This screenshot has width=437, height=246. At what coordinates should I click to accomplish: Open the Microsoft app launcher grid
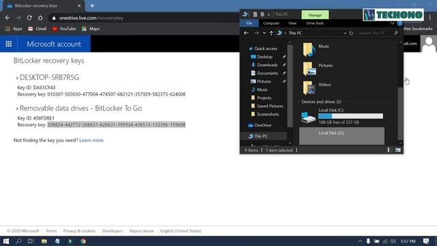(x=9, y=44)
